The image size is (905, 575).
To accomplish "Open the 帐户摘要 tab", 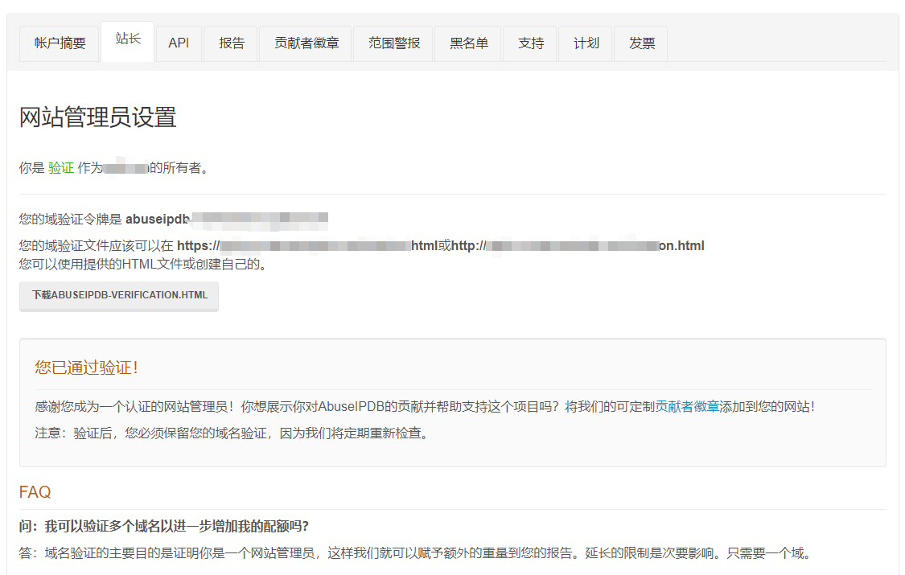I will (60, 43).
